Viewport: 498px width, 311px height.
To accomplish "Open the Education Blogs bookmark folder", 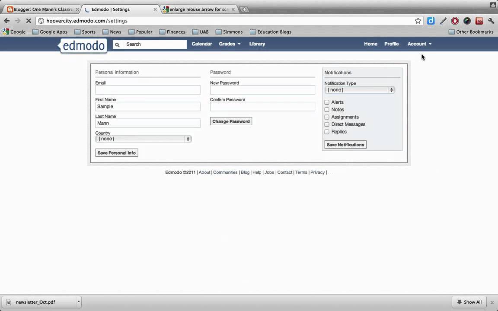I will point(271,32).
